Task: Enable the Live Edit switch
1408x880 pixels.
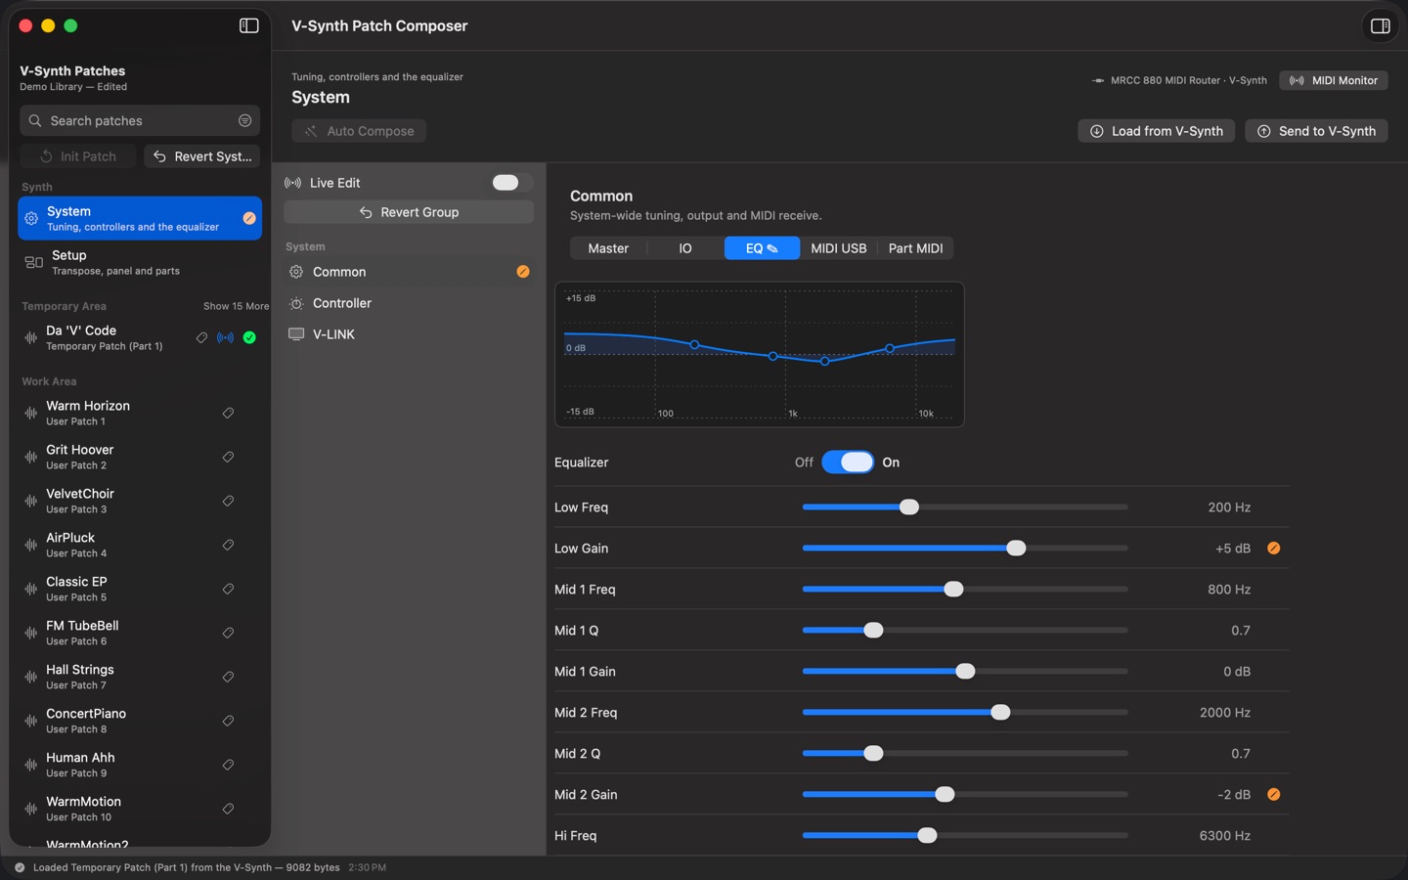Action: tap(506, 183)
